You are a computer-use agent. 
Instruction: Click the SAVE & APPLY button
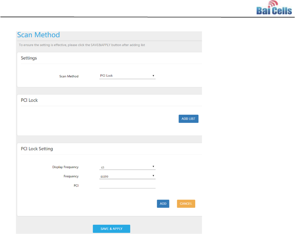click(x=112, y=229)
